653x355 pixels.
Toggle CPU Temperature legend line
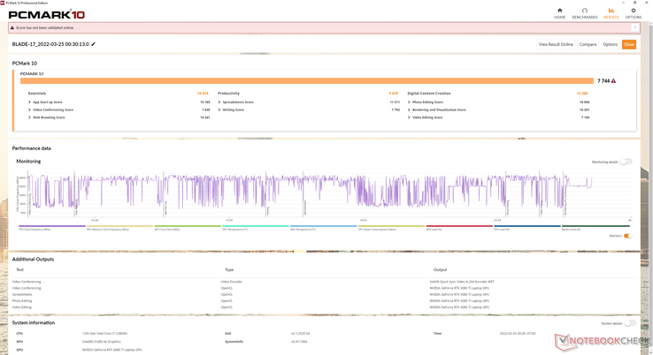(256, 227)
